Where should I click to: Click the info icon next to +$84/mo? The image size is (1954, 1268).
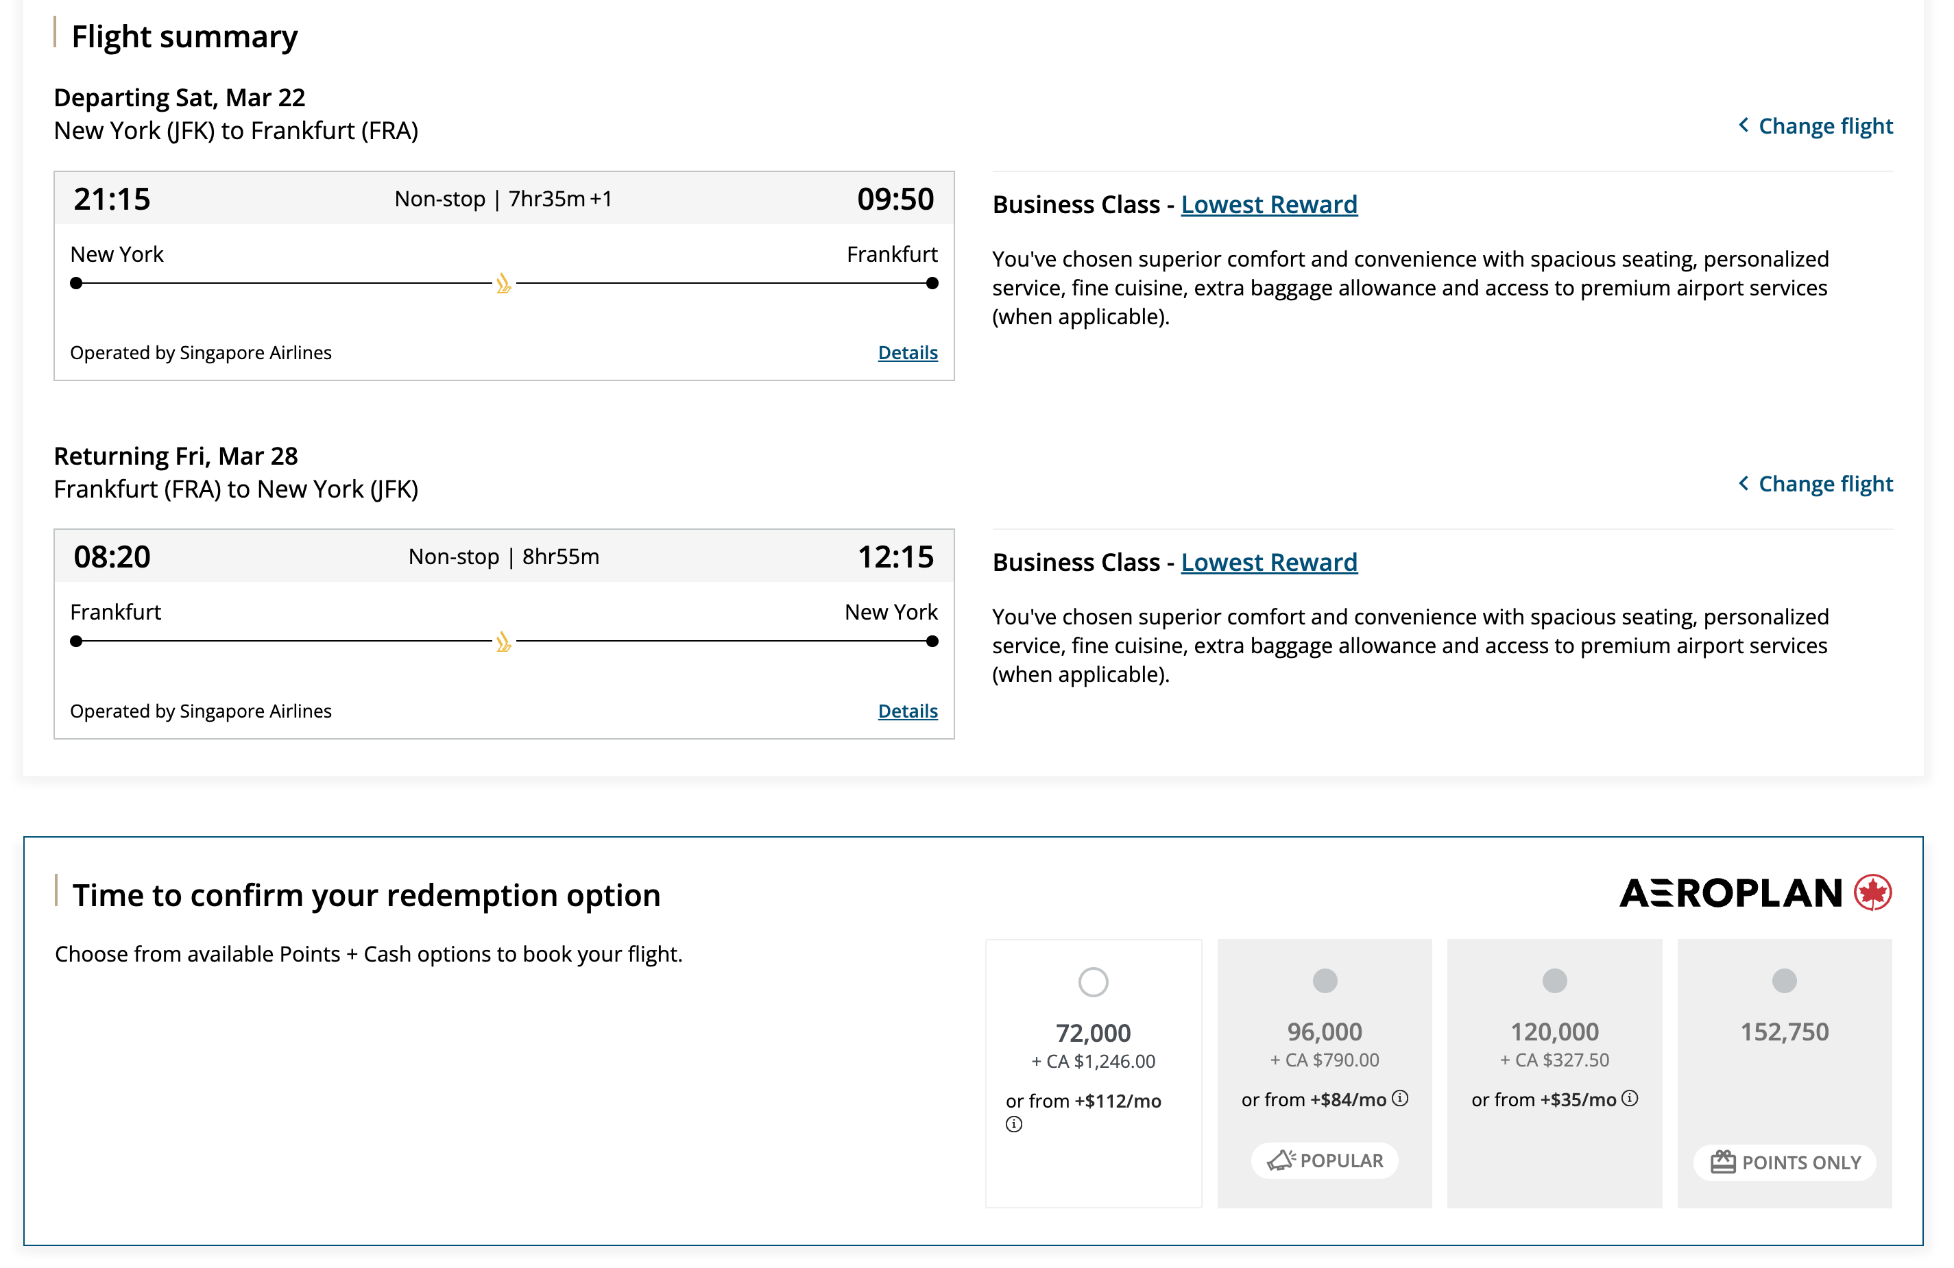click(x=1400, y=1097)
